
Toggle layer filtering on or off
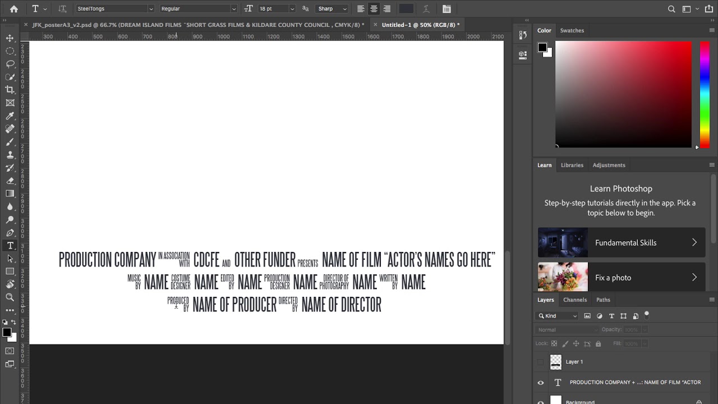tap(646, 314)
